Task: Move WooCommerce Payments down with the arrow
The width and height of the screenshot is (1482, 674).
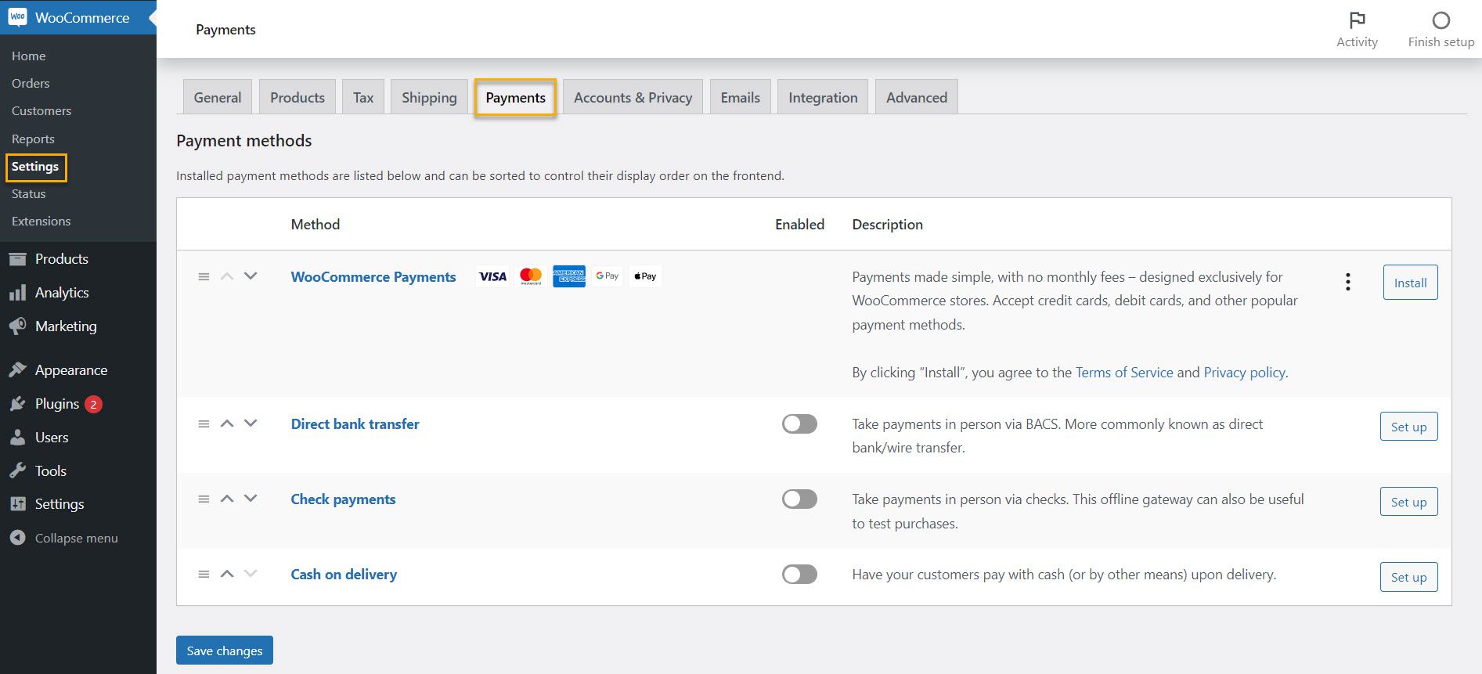Action: tap(251, 276)
